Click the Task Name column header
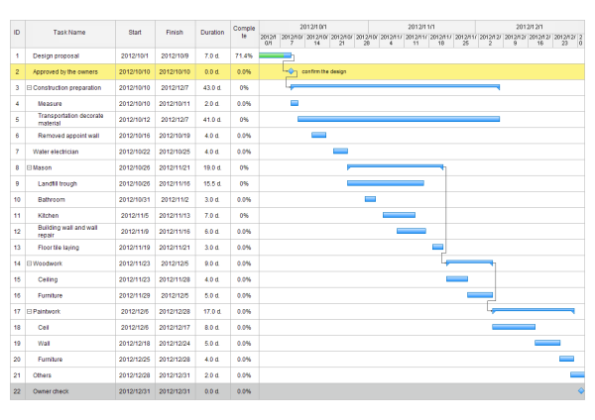The width and height of the screenshot is (595, 420). pyautogui.click(x=69, y=33)
